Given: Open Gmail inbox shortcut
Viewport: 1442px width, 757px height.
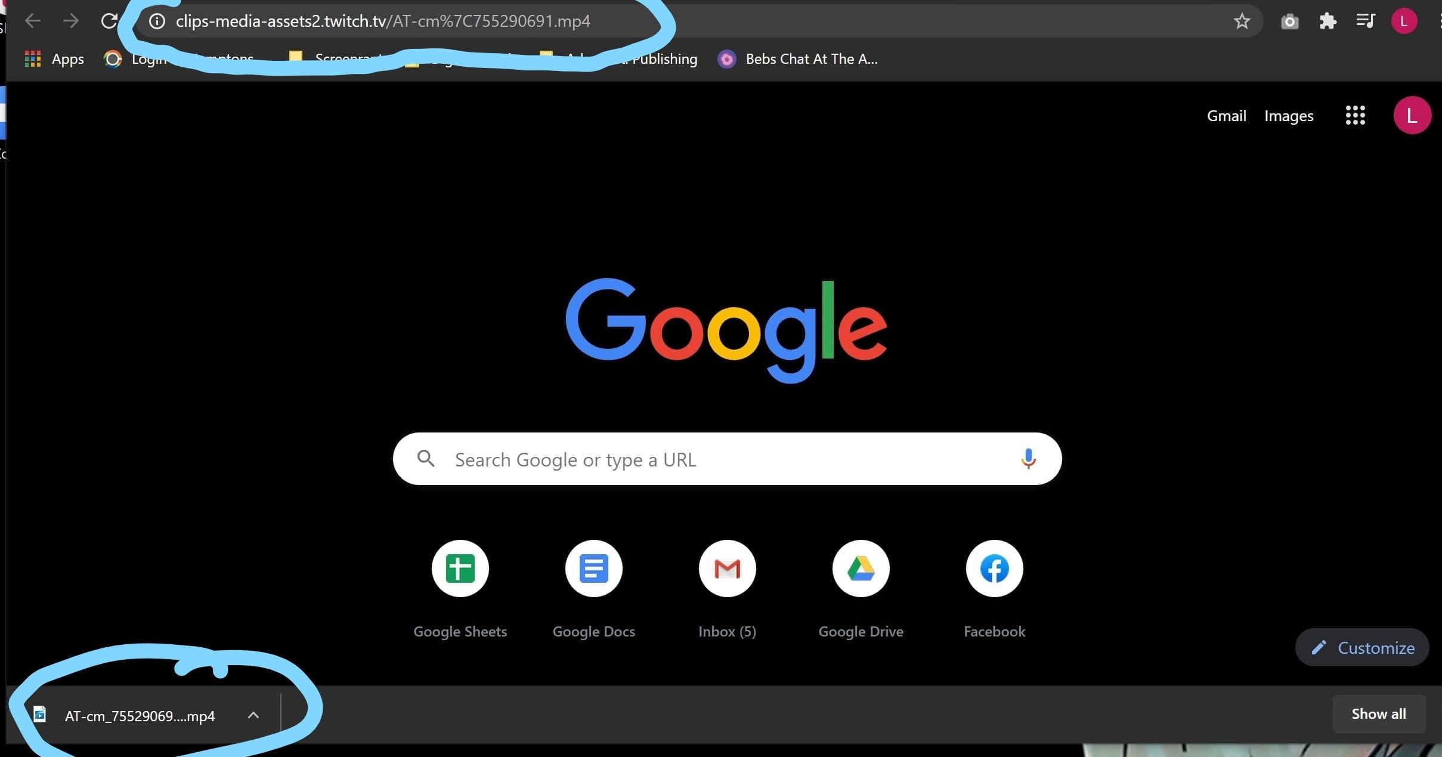Looking at the screenshot, I should (727, 569).
